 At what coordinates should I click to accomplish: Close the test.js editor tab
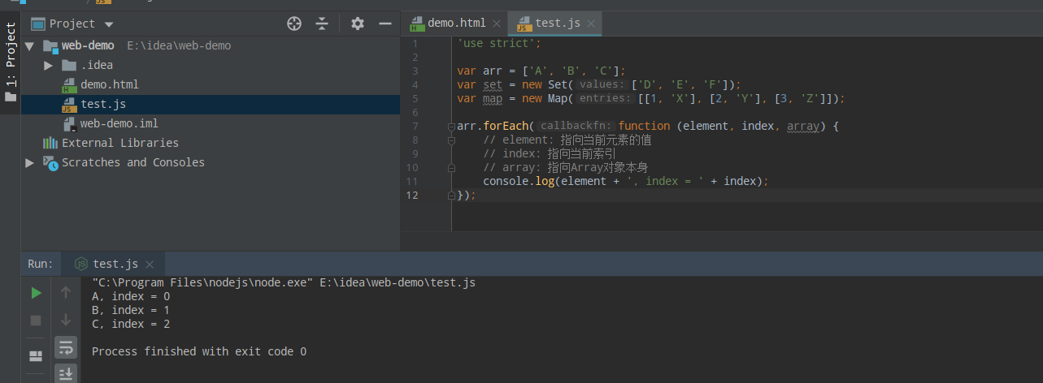(x=591, y=24)
